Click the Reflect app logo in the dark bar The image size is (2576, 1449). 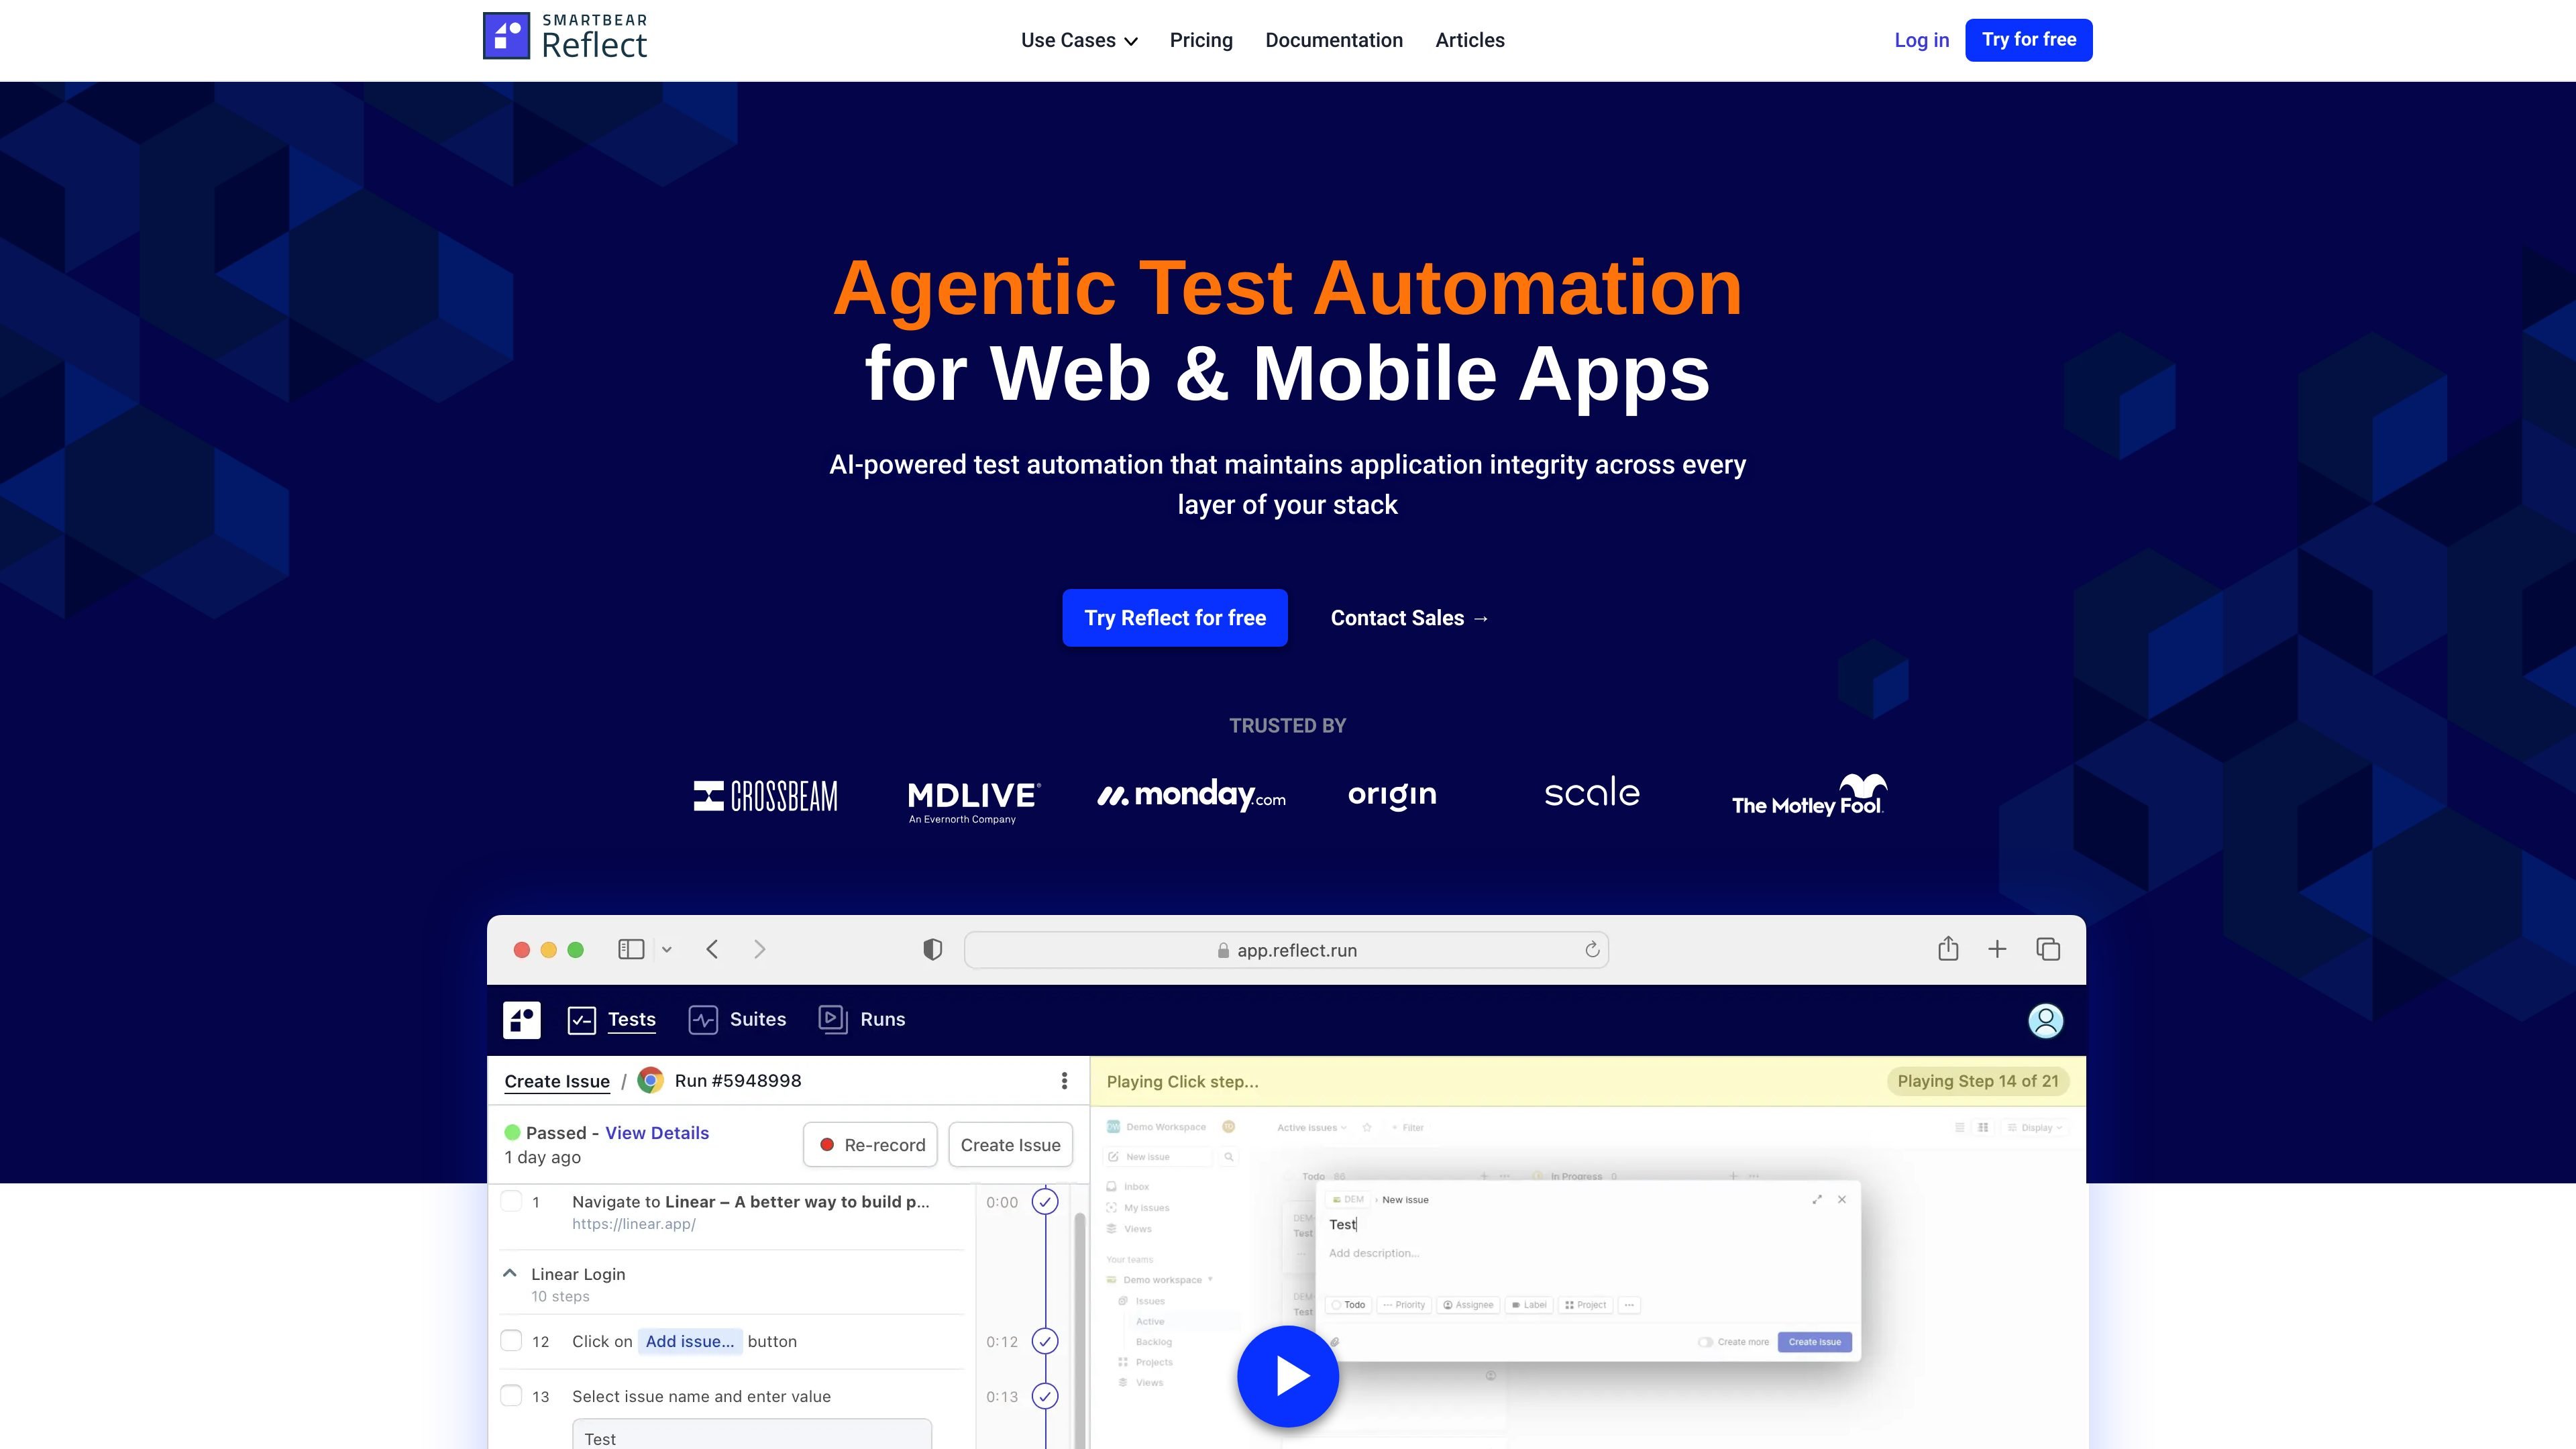tap(522, 1020)
